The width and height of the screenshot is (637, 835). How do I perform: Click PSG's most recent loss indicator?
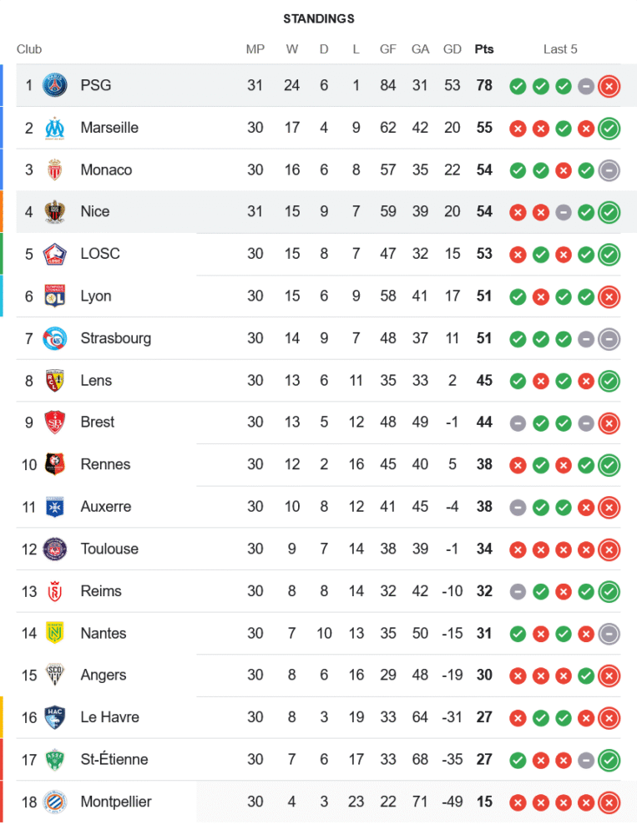point(609,85)
